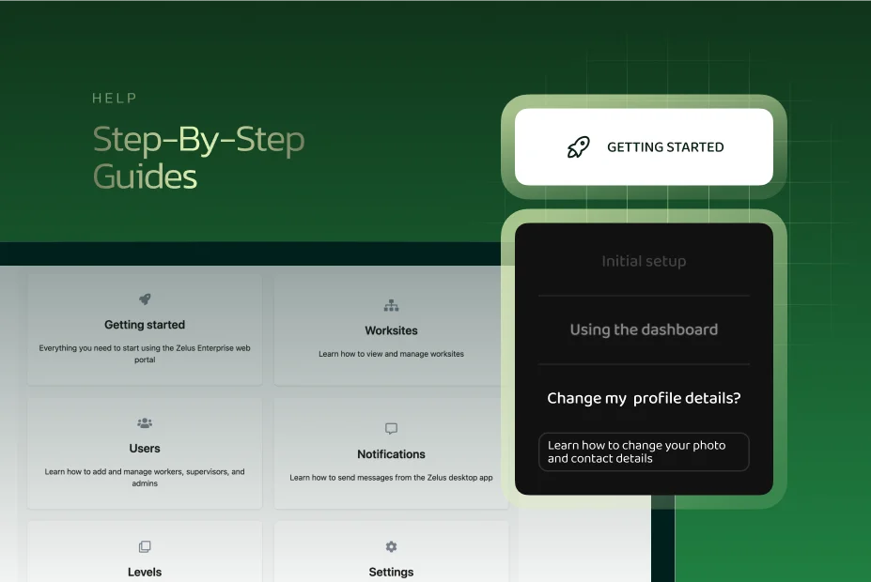Open the Getting started guide card title
This screenshot has height=582, width=871.
pos(145,325)
